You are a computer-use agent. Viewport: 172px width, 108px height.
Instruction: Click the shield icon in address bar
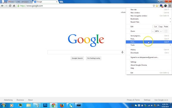click(154, 6)
